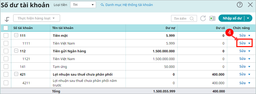
Task: Tick the select-all checkbox in header
Action: [x=6, y=28]
